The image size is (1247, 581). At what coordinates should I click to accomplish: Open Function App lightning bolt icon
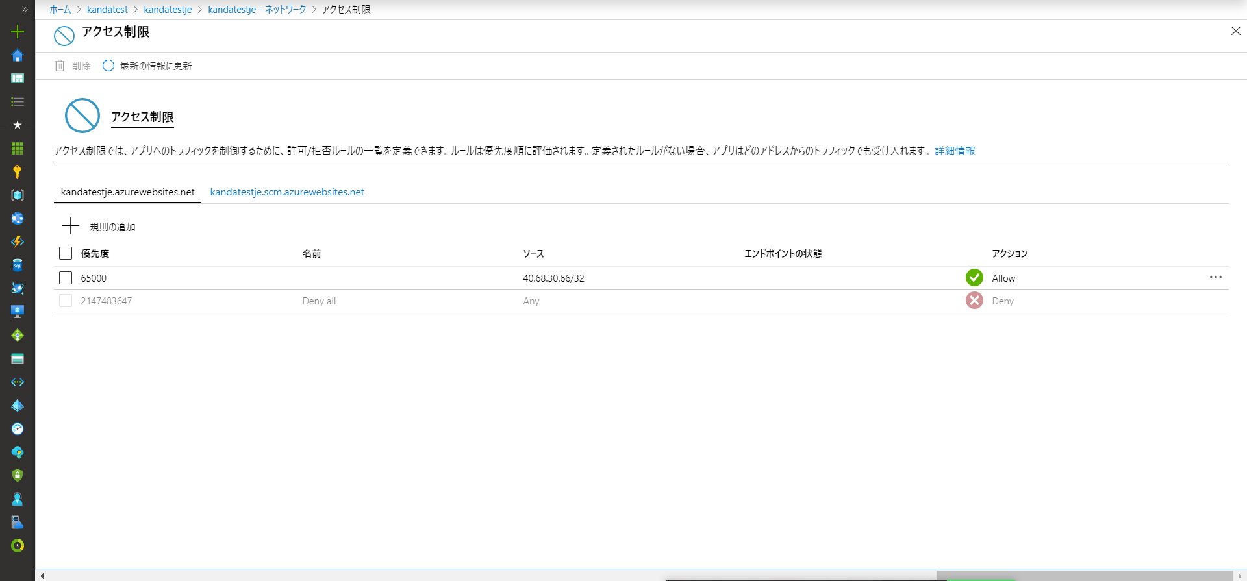[x=18, y=241]
